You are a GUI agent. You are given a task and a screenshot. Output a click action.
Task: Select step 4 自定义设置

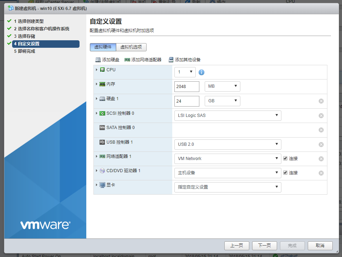(46, 44)
